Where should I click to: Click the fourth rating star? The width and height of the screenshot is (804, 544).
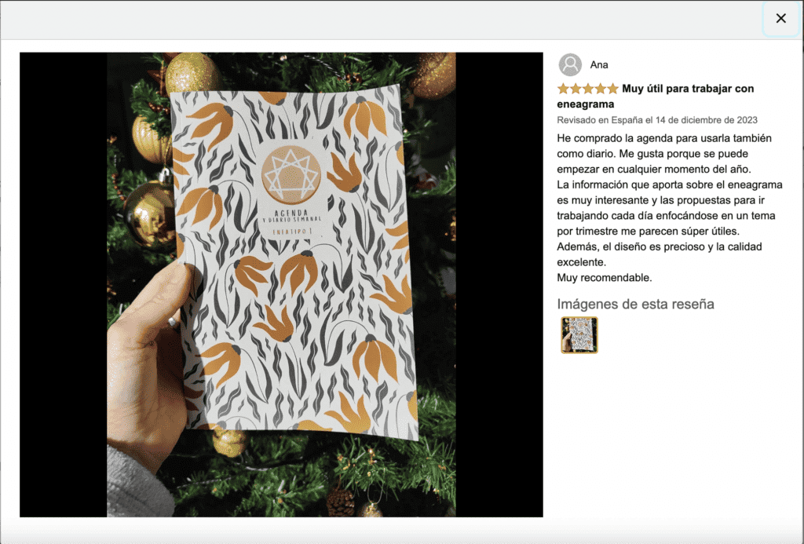tap(600, 89)
